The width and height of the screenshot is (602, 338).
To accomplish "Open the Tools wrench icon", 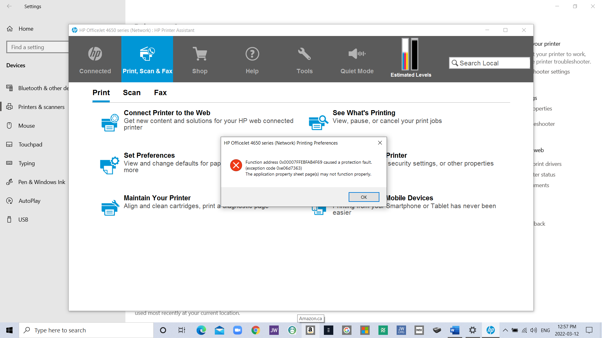I will (x=304, y=54).
